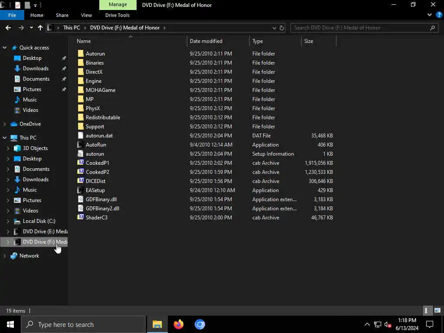Viewport: 444px width, 333px height.
Task: Open the File menu
Action: pos(12,15)
